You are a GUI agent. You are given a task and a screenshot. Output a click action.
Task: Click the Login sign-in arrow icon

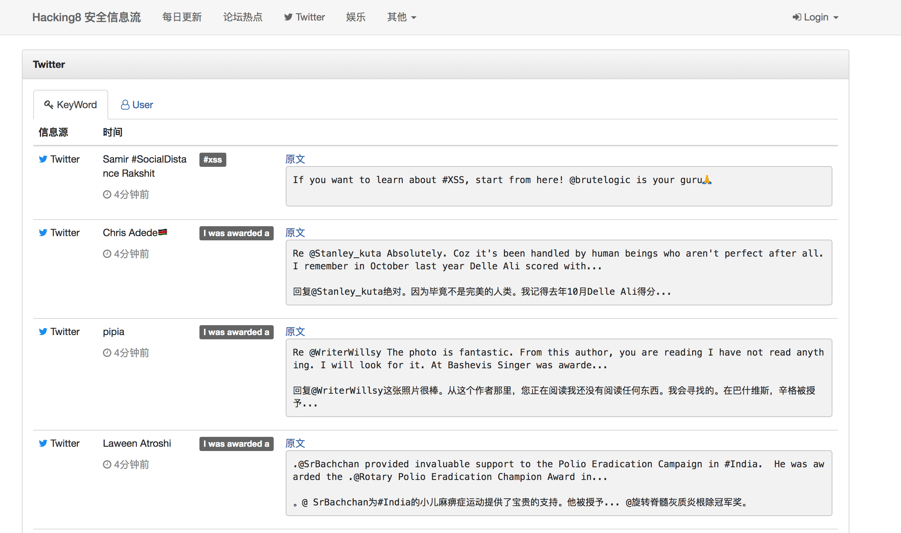tap(797, 17)
